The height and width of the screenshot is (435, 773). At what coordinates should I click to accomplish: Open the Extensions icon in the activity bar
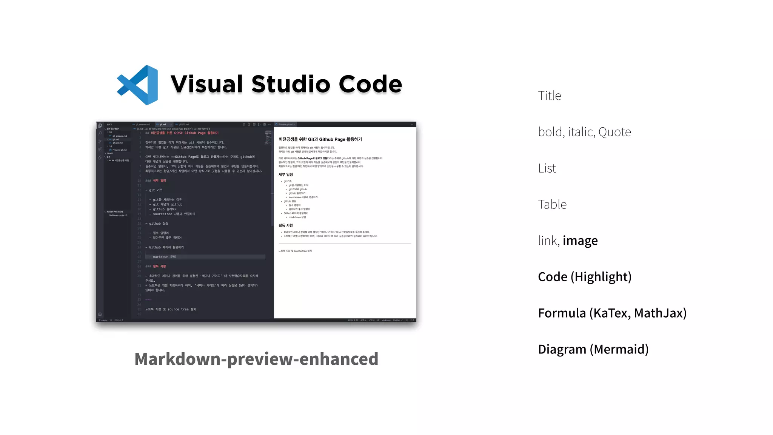pos(100,150)
